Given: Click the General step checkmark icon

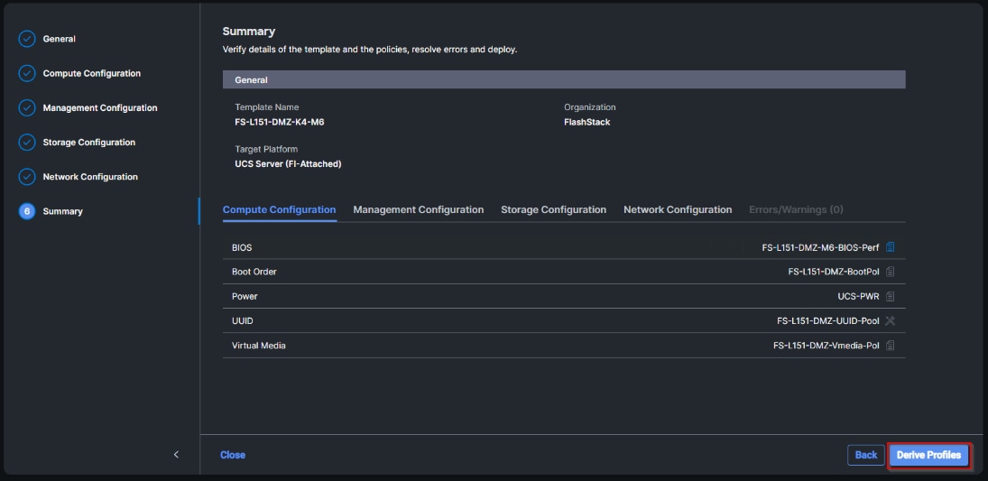Looking at the screenshot, I should point(27,39).
